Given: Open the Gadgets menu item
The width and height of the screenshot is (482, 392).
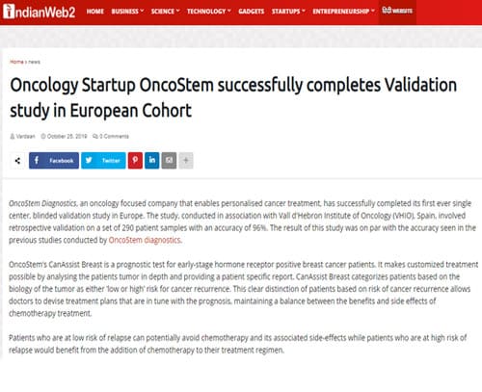Looking at the screenshot, I should click(252, 12).
